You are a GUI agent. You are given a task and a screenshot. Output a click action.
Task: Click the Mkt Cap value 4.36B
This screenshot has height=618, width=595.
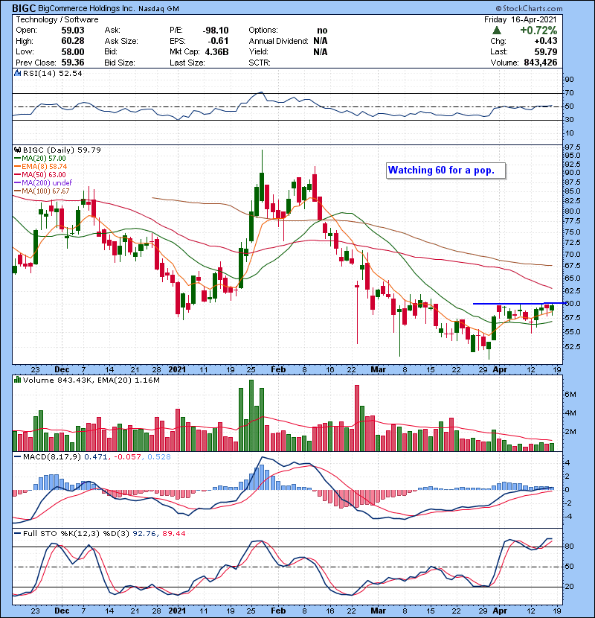click(217, 51)
